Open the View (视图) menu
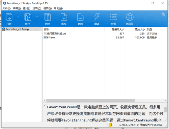 47,9
